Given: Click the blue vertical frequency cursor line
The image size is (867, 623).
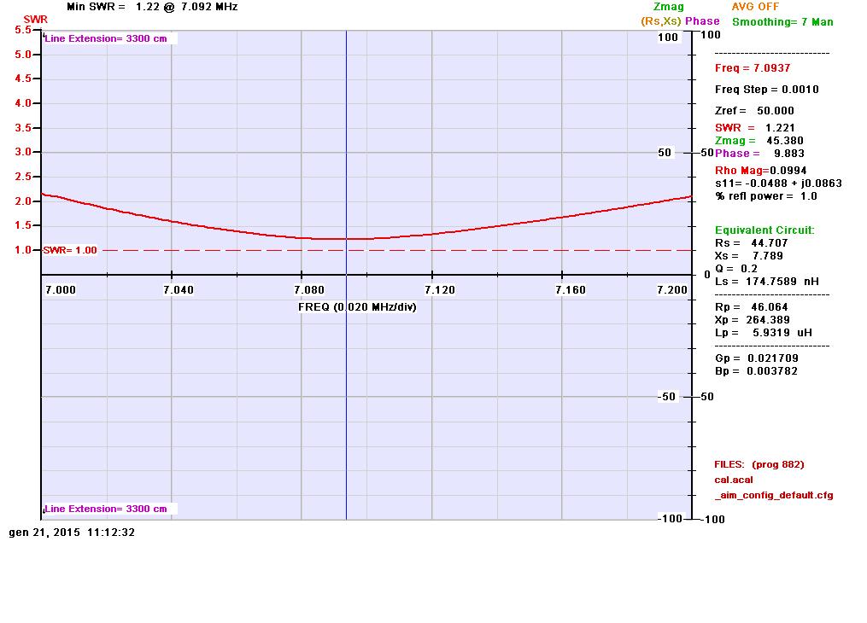Looking at the screenshot, I should pyautogui.click(x=346, y=384).
